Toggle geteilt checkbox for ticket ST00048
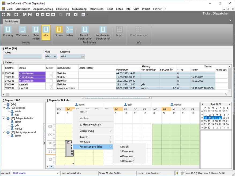The image size is (235, 176). (x=51, y=73)
